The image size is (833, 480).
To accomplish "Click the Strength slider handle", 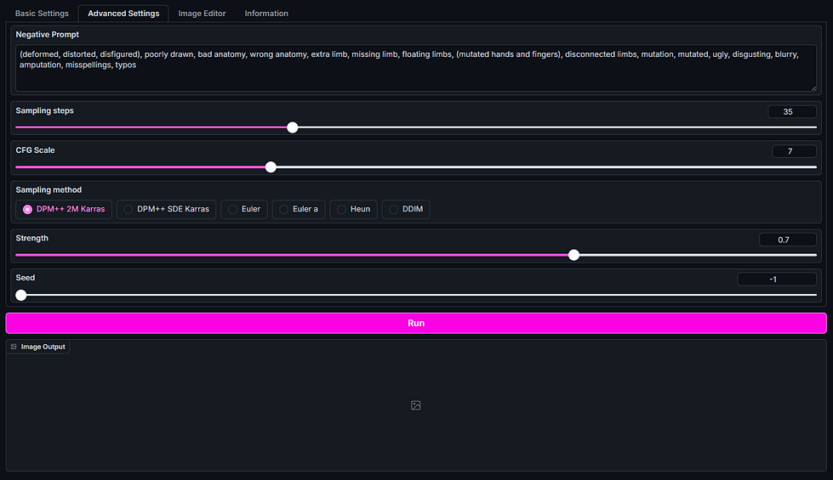I will [573, 255].
